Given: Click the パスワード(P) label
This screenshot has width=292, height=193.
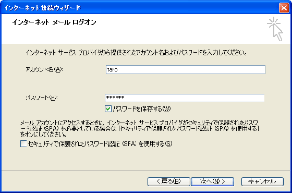Looking at the screenshot, I should pyautogui.click(x=42, y=98).
